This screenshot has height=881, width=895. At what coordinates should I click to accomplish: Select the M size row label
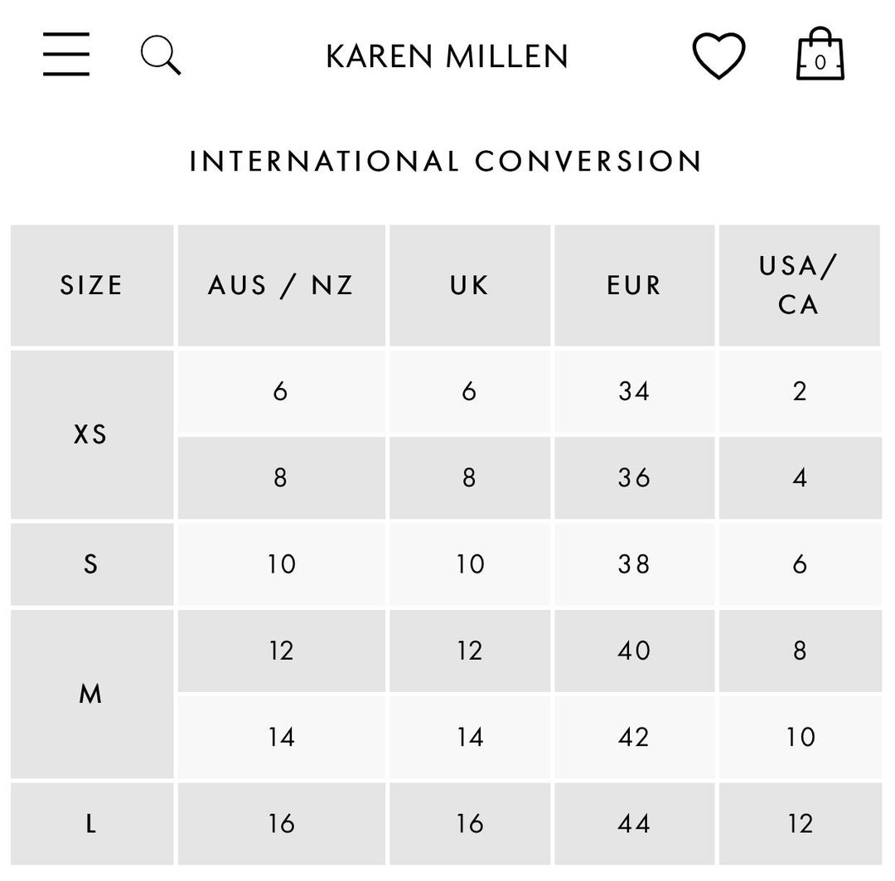91,693
